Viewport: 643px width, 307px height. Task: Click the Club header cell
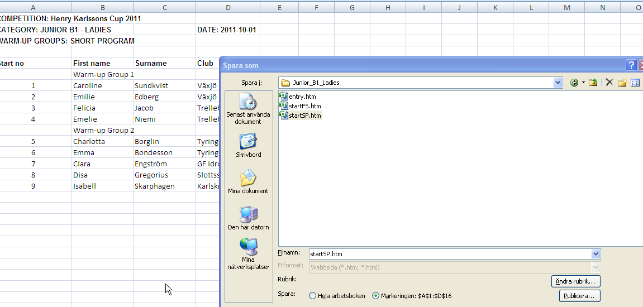click(207, 63)
